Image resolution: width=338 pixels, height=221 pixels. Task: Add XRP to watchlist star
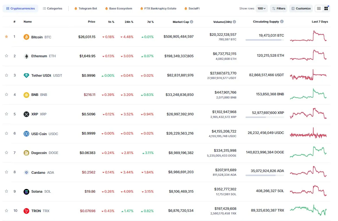coord(7,114)
